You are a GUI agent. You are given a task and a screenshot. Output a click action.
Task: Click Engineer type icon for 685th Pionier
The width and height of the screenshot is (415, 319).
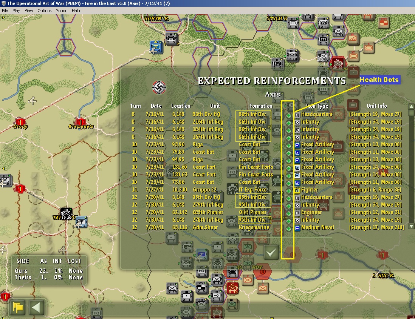click(297, 213)
